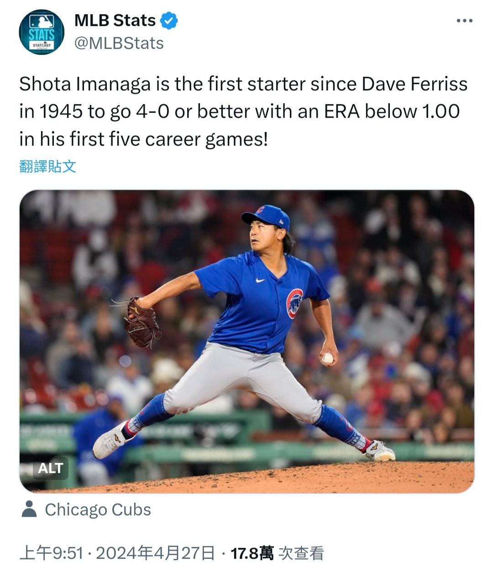Image resolution: width=493 pixels, height=572 pixels.
Task: Click the 次查看 views label
Action: click(x=301, y=553)
